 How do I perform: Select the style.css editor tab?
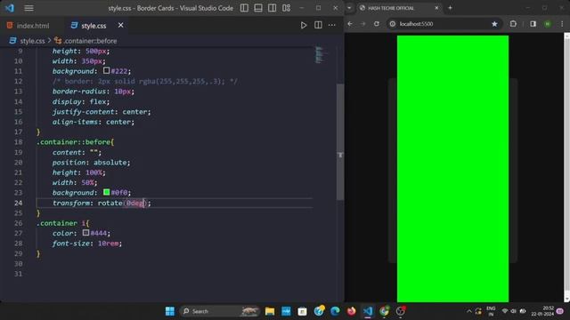pos(93,26)
